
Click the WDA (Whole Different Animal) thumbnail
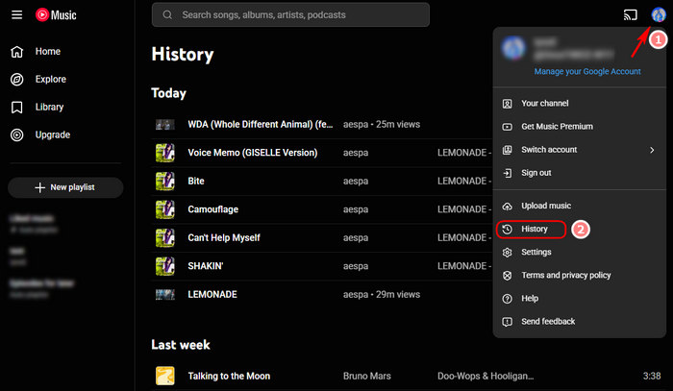click(x=164, y=125)
